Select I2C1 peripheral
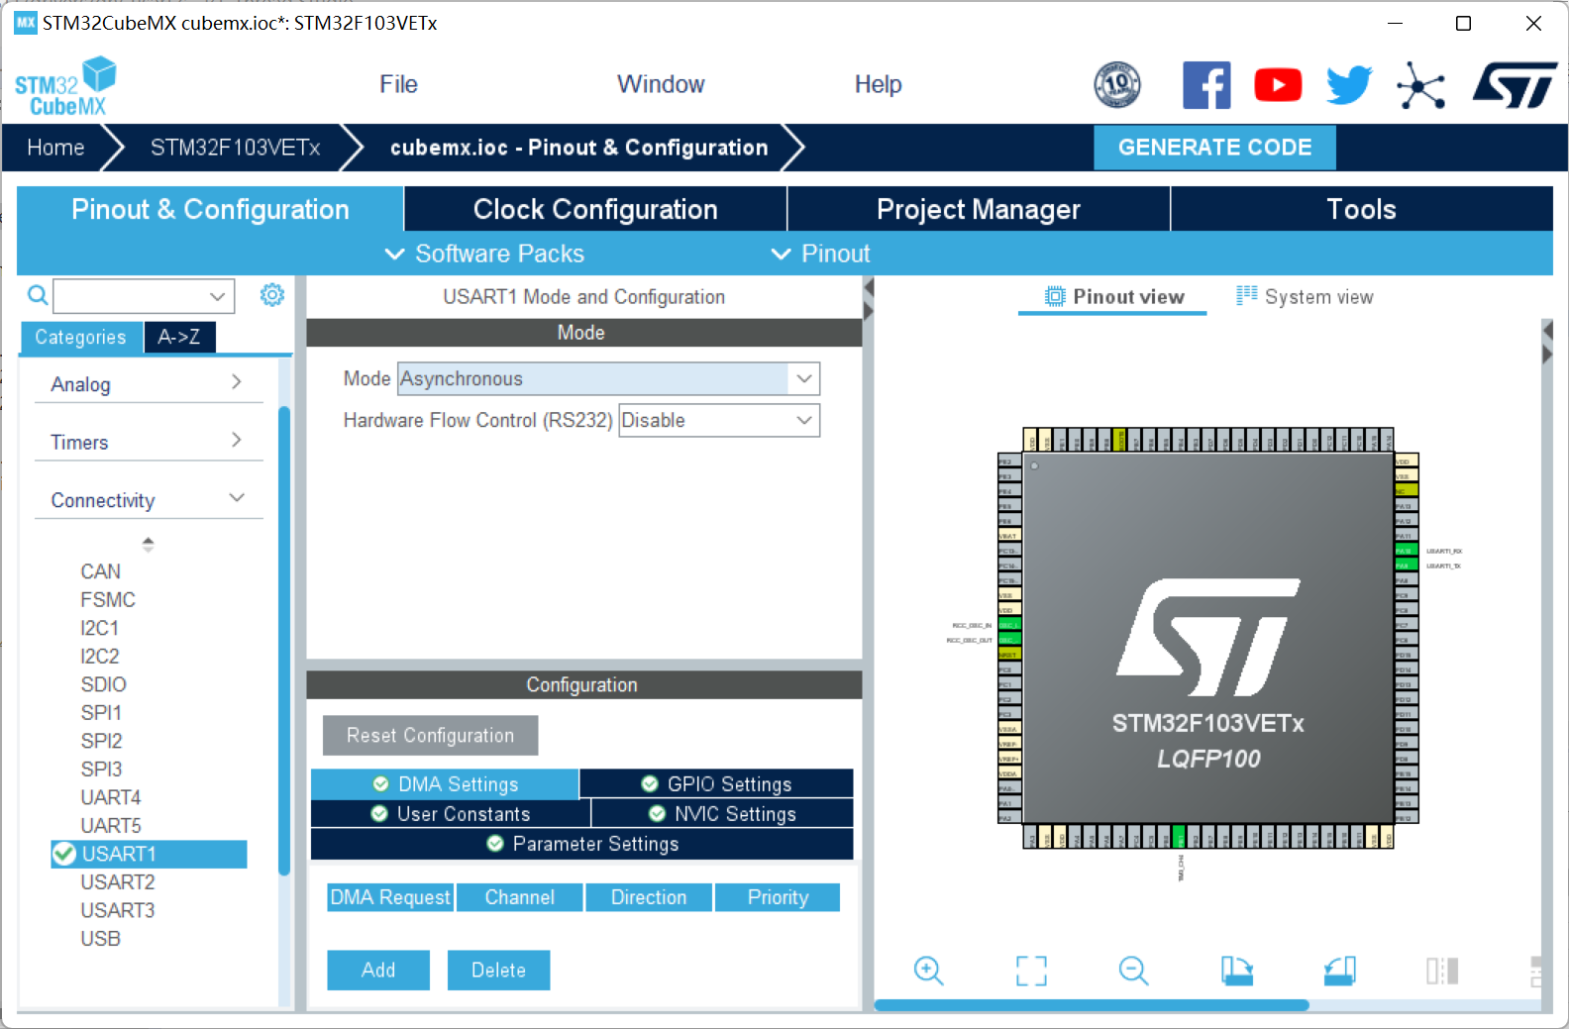The image size is (1569, 1029). pyautogui.click(x=100, y=628)
